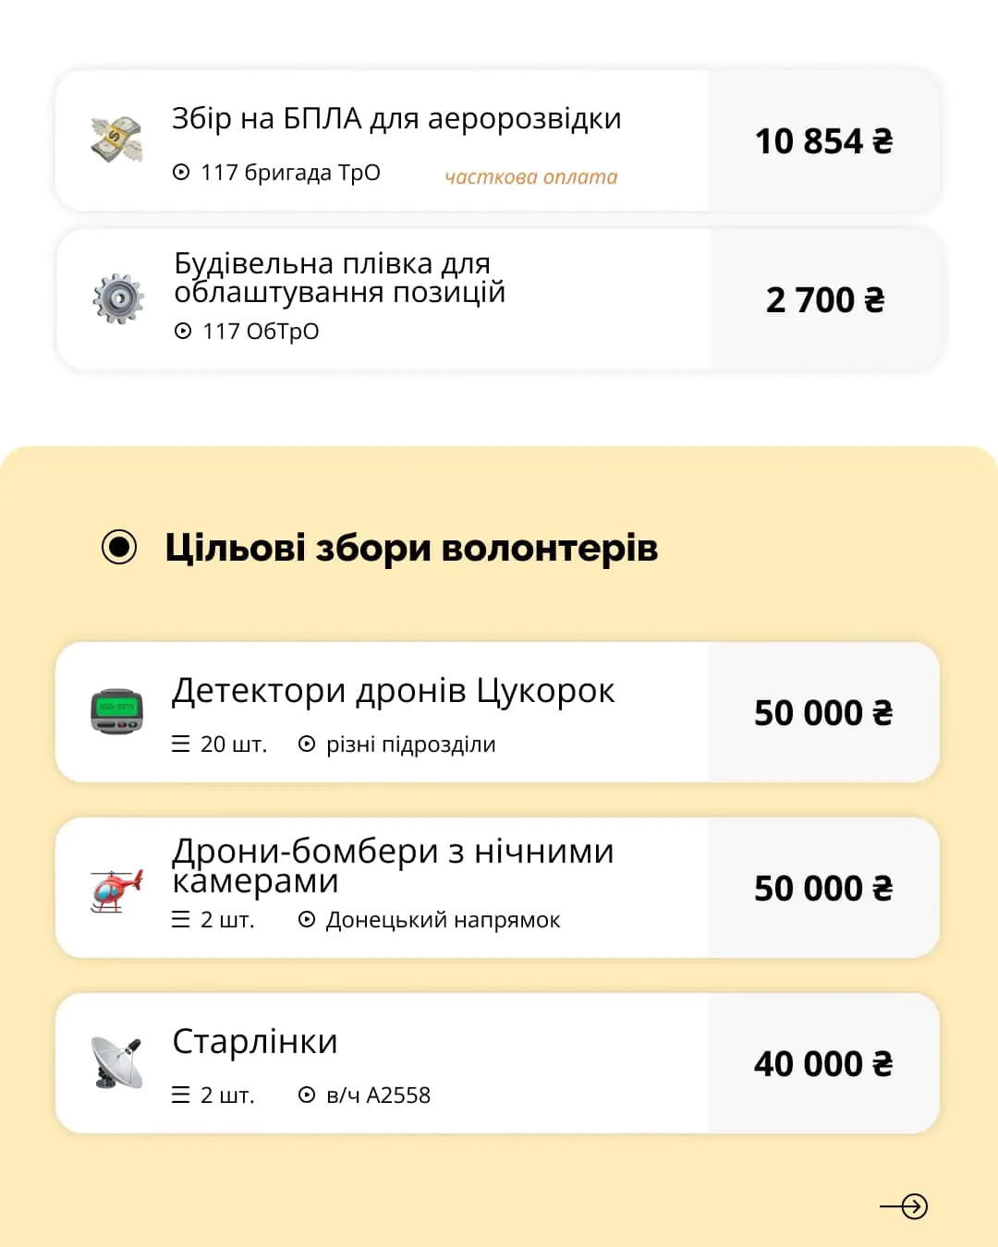Click the gear icon beside Будівельна плівка

click(x=118, y=298)
